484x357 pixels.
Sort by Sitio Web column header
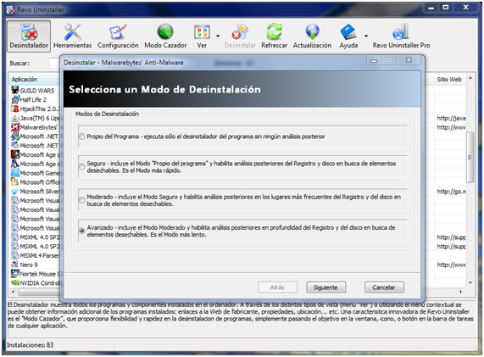tap(449, 80)
